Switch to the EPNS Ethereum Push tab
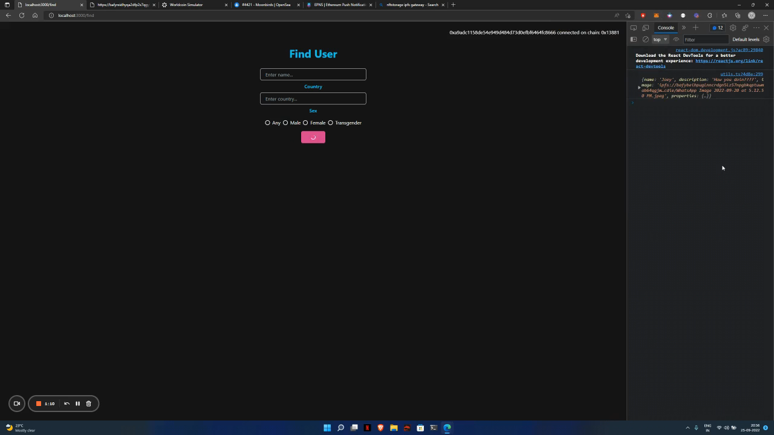The image size is (774, 435). point(339,5)
